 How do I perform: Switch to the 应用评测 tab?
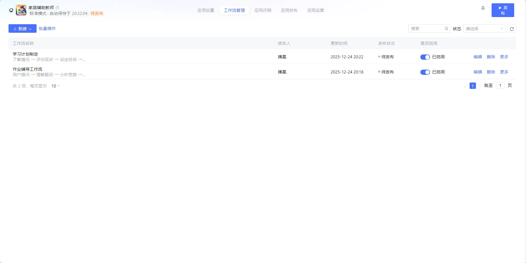263,10
